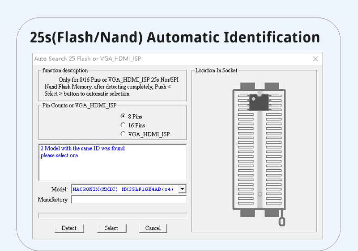358x251 pixels.
Task: Click the '2 Model with the same ID' message box
Action: (x=112, y=162)
